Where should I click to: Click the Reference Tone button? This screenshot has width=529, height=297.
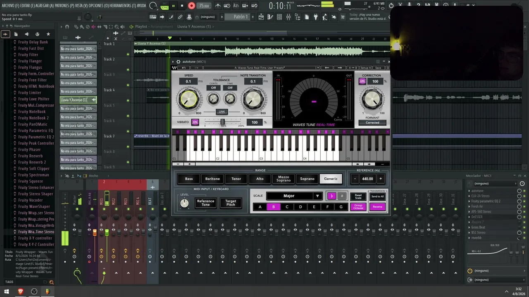(205, 203)
